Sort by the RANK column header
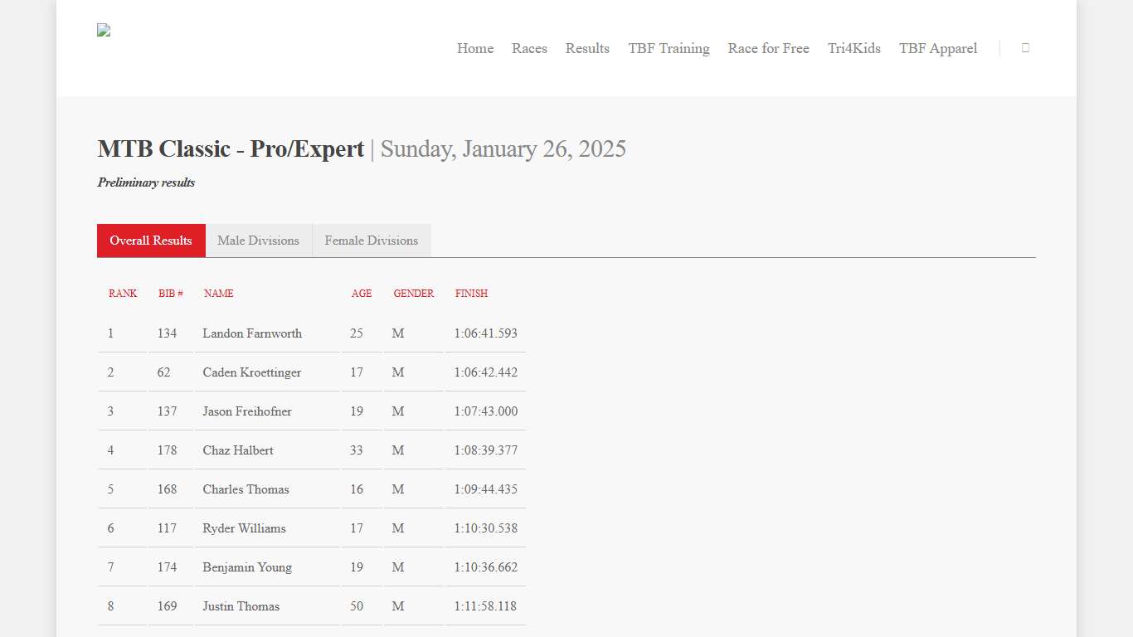 click(123, 294)
